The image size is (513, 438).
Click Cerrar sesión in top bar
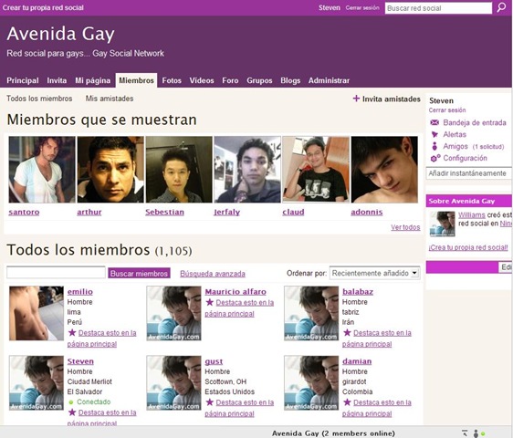pos(362,8)
